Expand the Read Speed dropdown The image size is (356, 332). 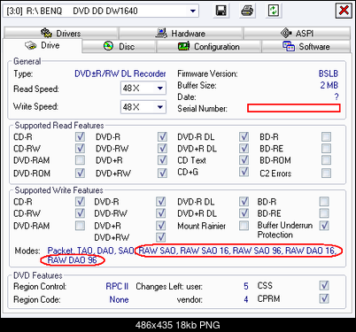(x=160, y=88)
